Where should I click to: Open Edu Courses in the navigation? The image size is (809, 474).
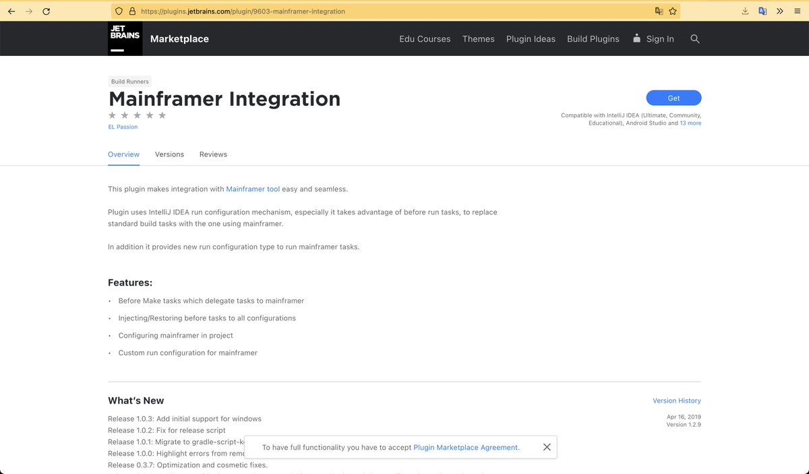(x=425, y=39)
